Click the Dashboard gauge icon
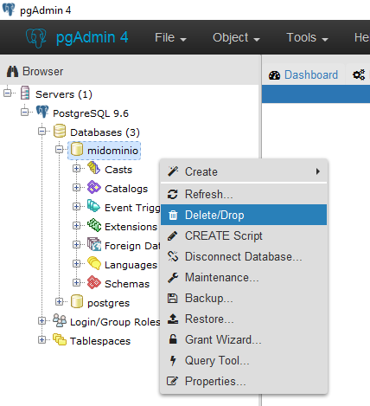The width and height of the screenshot is (370, 406). pyautogui.click(x=274, y=75)
